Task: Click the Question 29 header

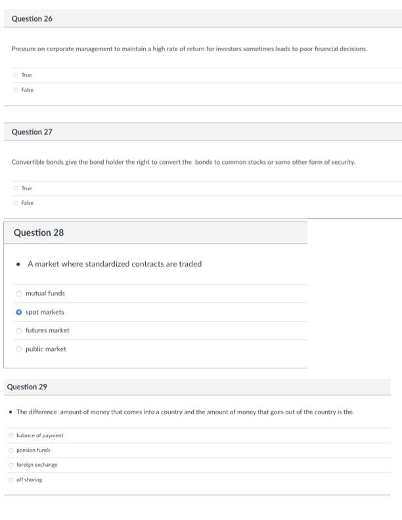Action: point(27,387)
